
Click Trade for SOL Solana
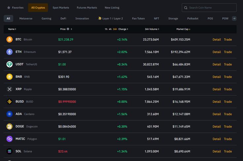coord(228,151)
